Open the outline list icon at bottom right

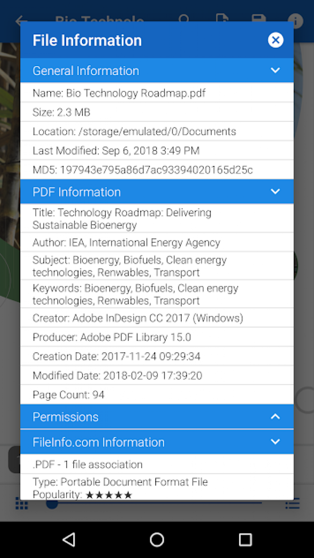pos(292,504)
